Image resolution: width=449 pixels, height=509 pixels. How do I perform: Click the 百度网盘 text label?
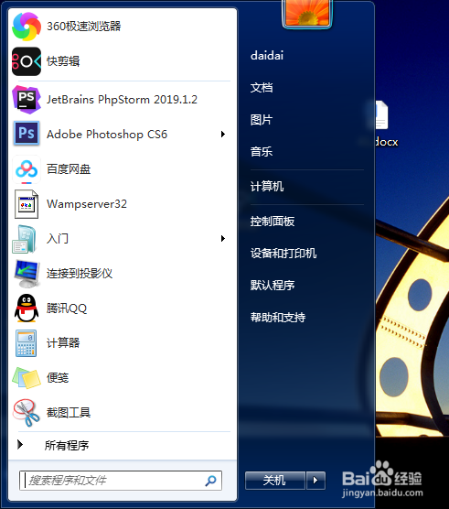point(69,169)
